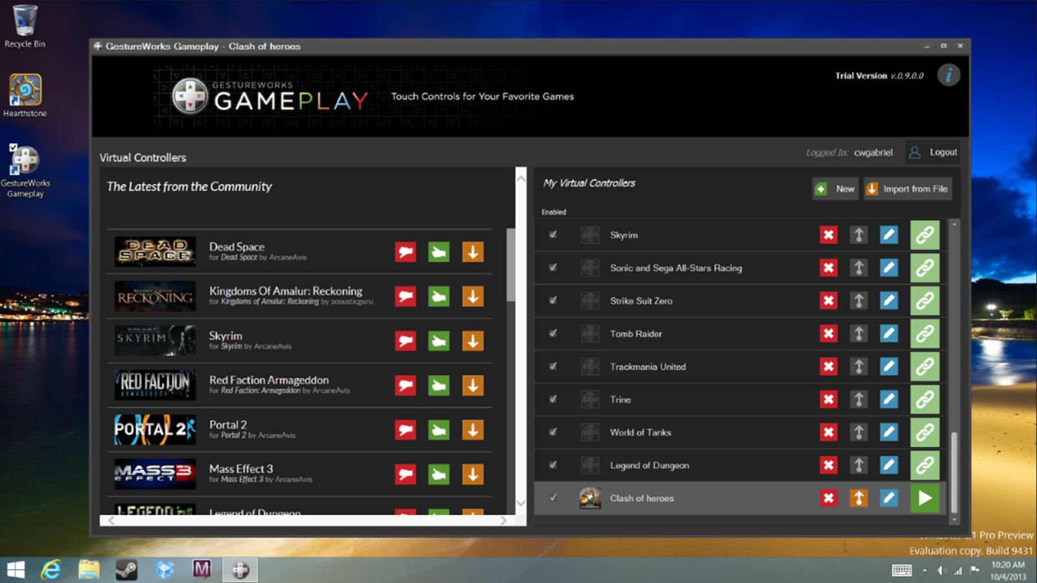This screenshot has height=583, width=1037.
Task: Open the on-screen keyboard tray icon
Action: pyautogui.click(x=902, y=570)
